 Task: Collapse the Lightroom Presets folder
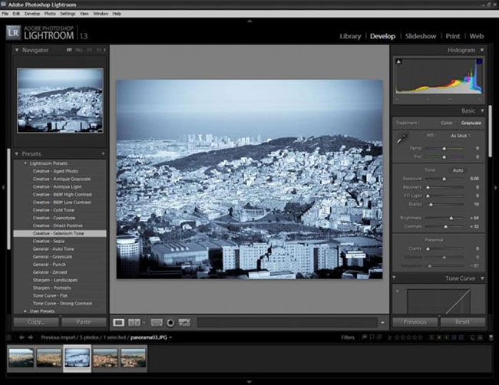[25, 163]
